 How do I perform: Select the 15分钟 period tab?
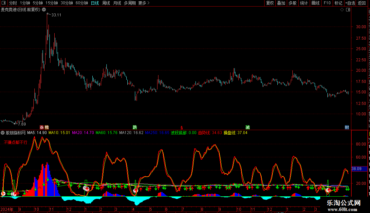[x=52, y=3]
